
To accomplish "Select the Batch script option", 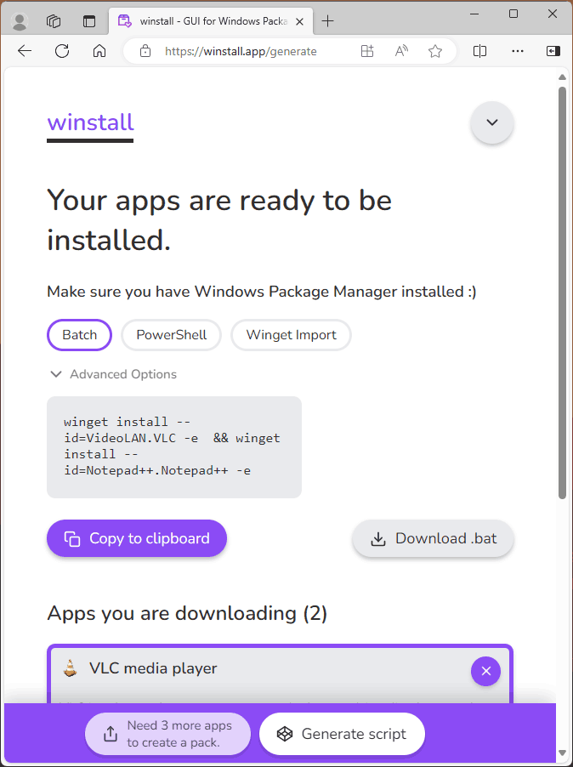I will [x=79, y=335].
